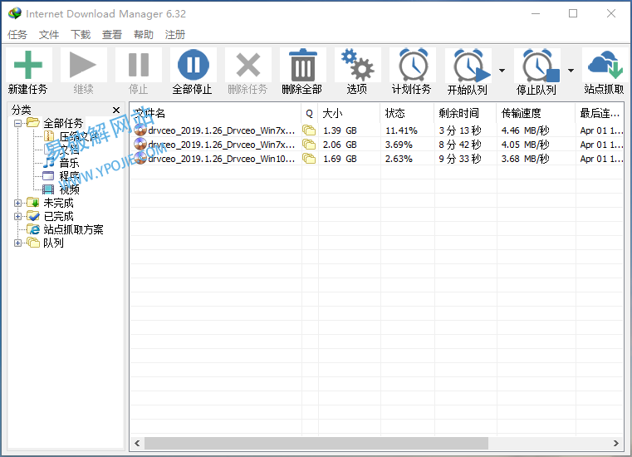Click the zip archive icon for 压缩文件
The height and width of the screenshot is (457, 632).
click(x=49, y=136)
